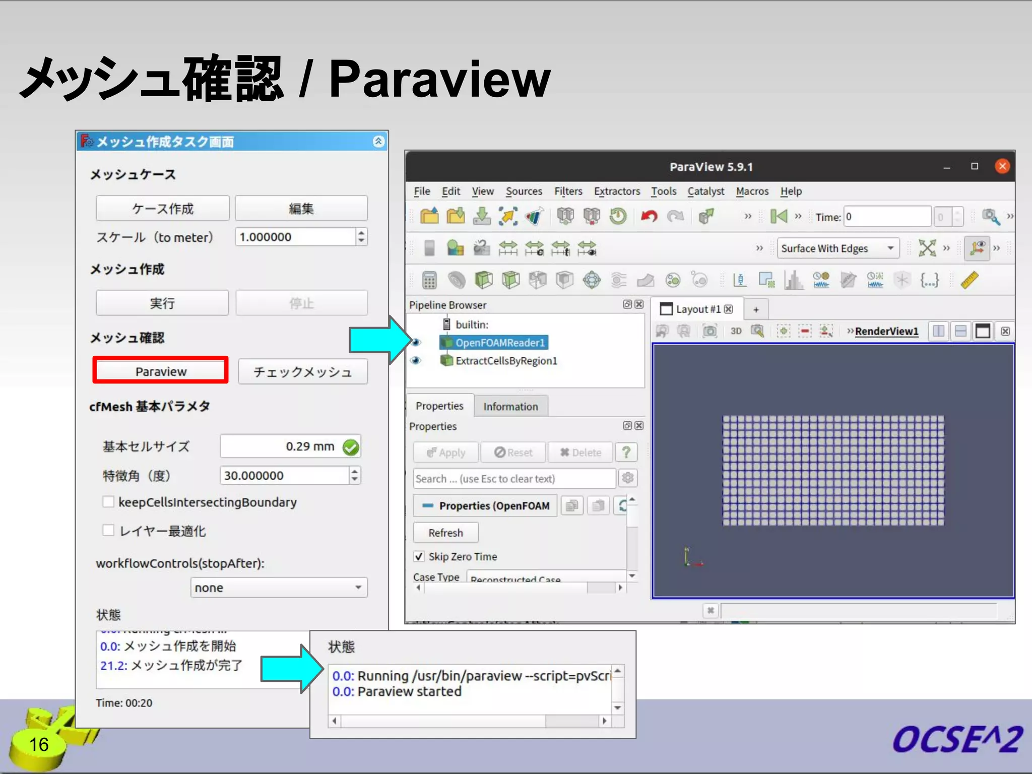Image resolution: width=1032 pixels, height=774 pixels.
Task: Click the Save Data download icon
Action: [x=482, y=216]
